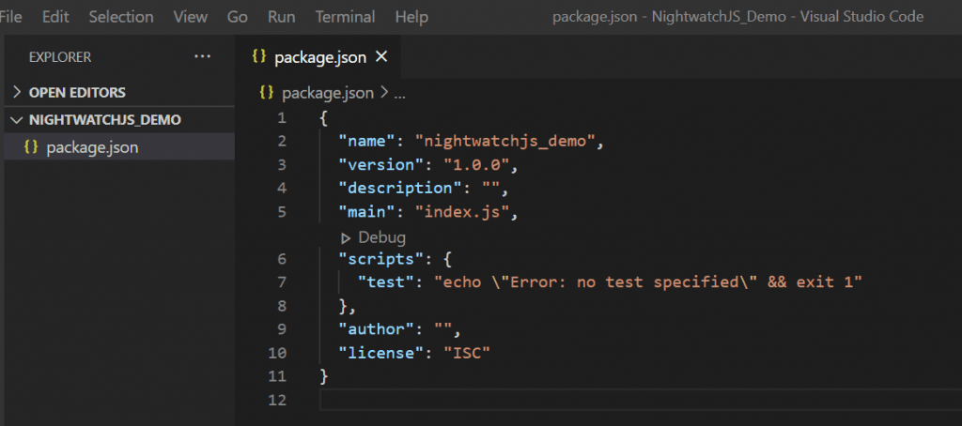This screenshot has height=426, width=962.
Task: Open the Go menu
Action: click(238, 17)
